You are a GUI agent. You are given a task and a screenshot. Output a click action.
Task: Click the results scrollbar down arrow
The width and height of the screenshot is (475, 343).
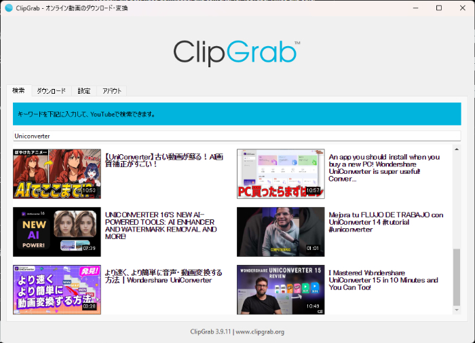(457, 310)
